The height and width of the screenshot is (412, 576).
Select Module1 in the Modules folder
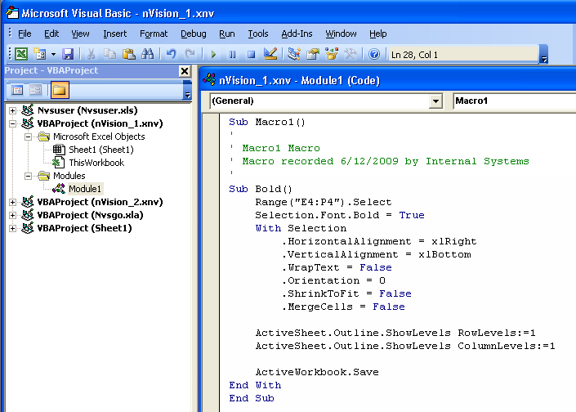pos(85,189)
